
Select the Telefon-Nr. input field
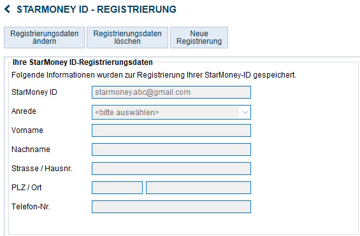tap(171, 207)
